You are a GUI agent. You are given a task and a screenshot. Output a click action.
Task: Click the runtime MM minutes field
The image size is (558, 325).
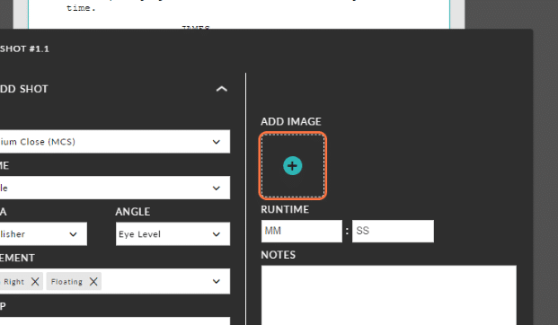[x=302, y=231]
